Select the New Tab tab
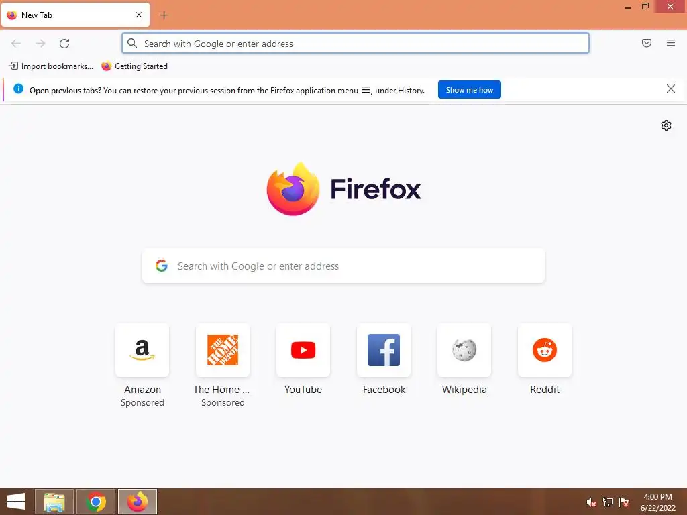 [x=75, y=15]
